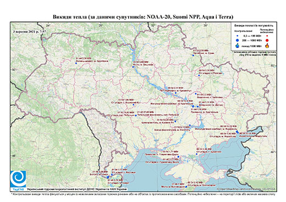Click the blue flame icon in legend

point(238,46)
